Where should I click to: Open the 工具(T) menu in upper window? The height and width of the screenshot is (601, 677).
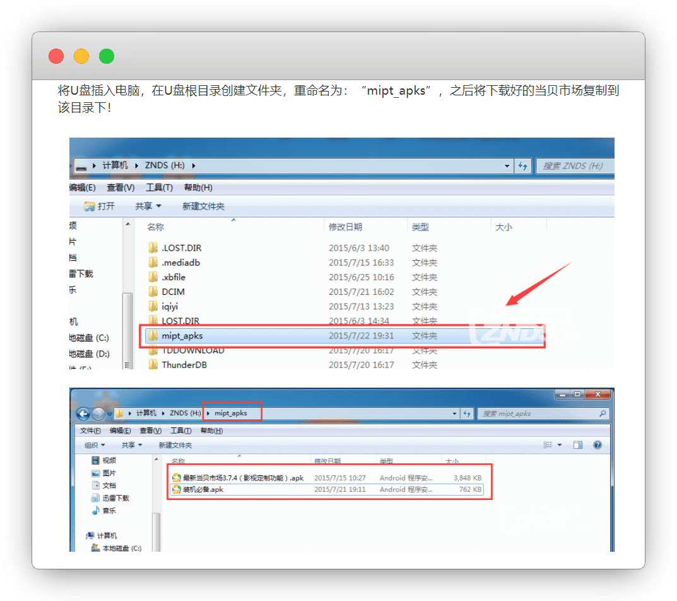[x=159, y=187]
